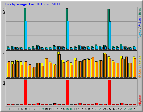Click the yellow visits bar for day 13

(x=58, y=64)
